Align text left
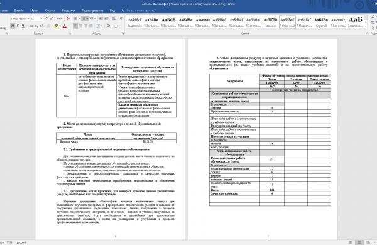The height and width of the screenshot is (245, 377). click(x=75, y=26)
